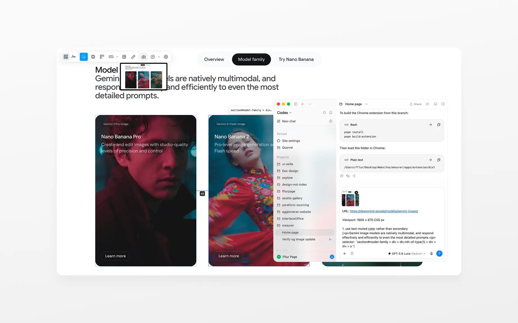The height and width of the screenshot is (323, 518).
Task: Select the horizontal ruler tool
Action: pyautogui.click(x=111, y=57)
